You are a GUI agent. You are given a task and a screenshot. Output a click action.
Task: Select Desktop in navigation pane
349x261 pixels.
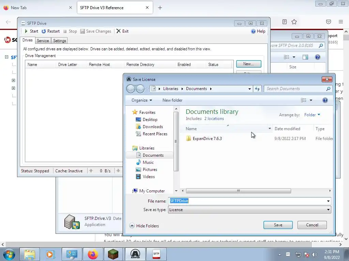point(147,119)
